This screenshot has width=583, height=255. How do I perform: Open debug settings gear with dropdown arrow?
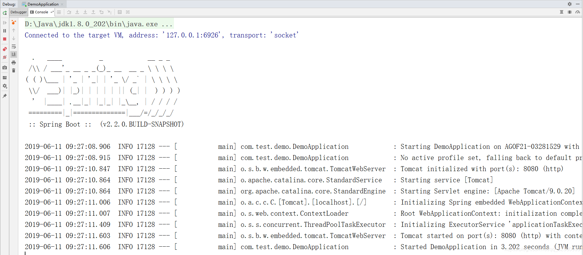pos(5,86)
